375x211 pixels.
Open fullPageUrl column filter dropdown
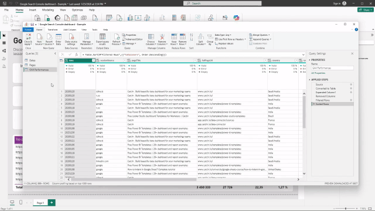pos(265,60)
